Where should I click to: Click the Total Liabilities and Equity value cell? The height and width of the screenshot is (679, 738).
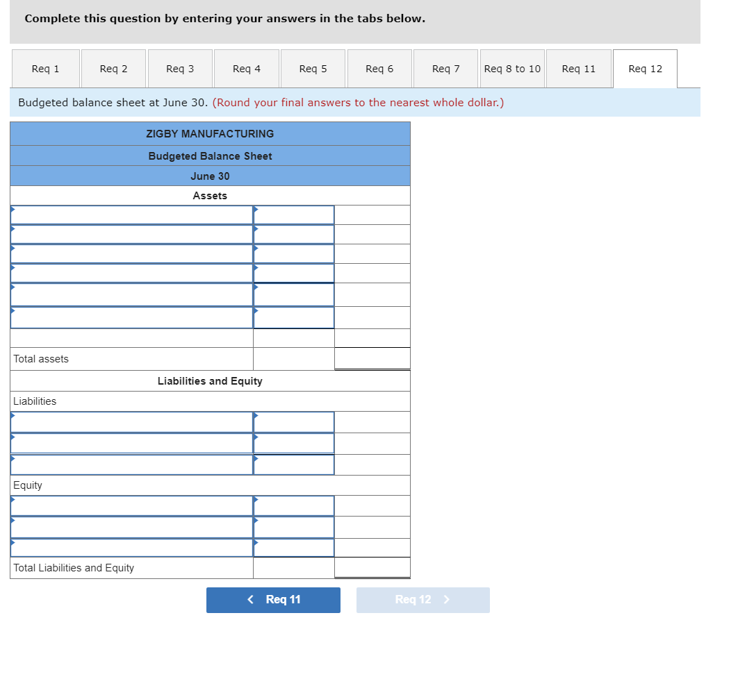pyautogui.click(x=372, y=567)
